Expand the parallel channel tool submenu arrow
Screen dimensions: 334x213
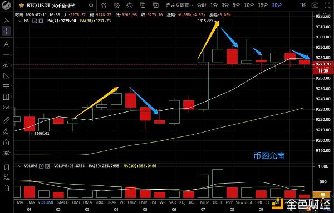click(12, 65)
